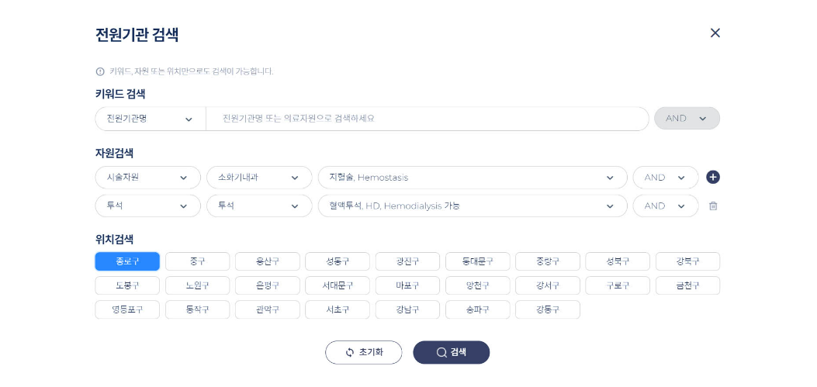This screenshot has height=387, width=817.
Task: Focus the 전원기관명 keyword search input
Action: [428, 119]
